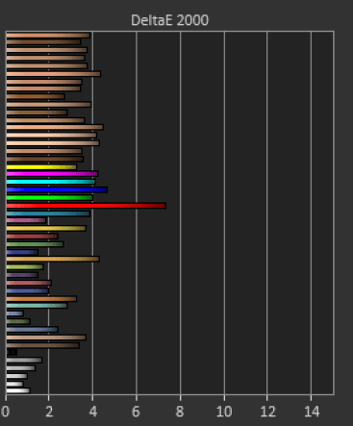The width and height of the screenshot is (353, 426).
Task: Select the magenta bar
Action: (x=52, y=174)
